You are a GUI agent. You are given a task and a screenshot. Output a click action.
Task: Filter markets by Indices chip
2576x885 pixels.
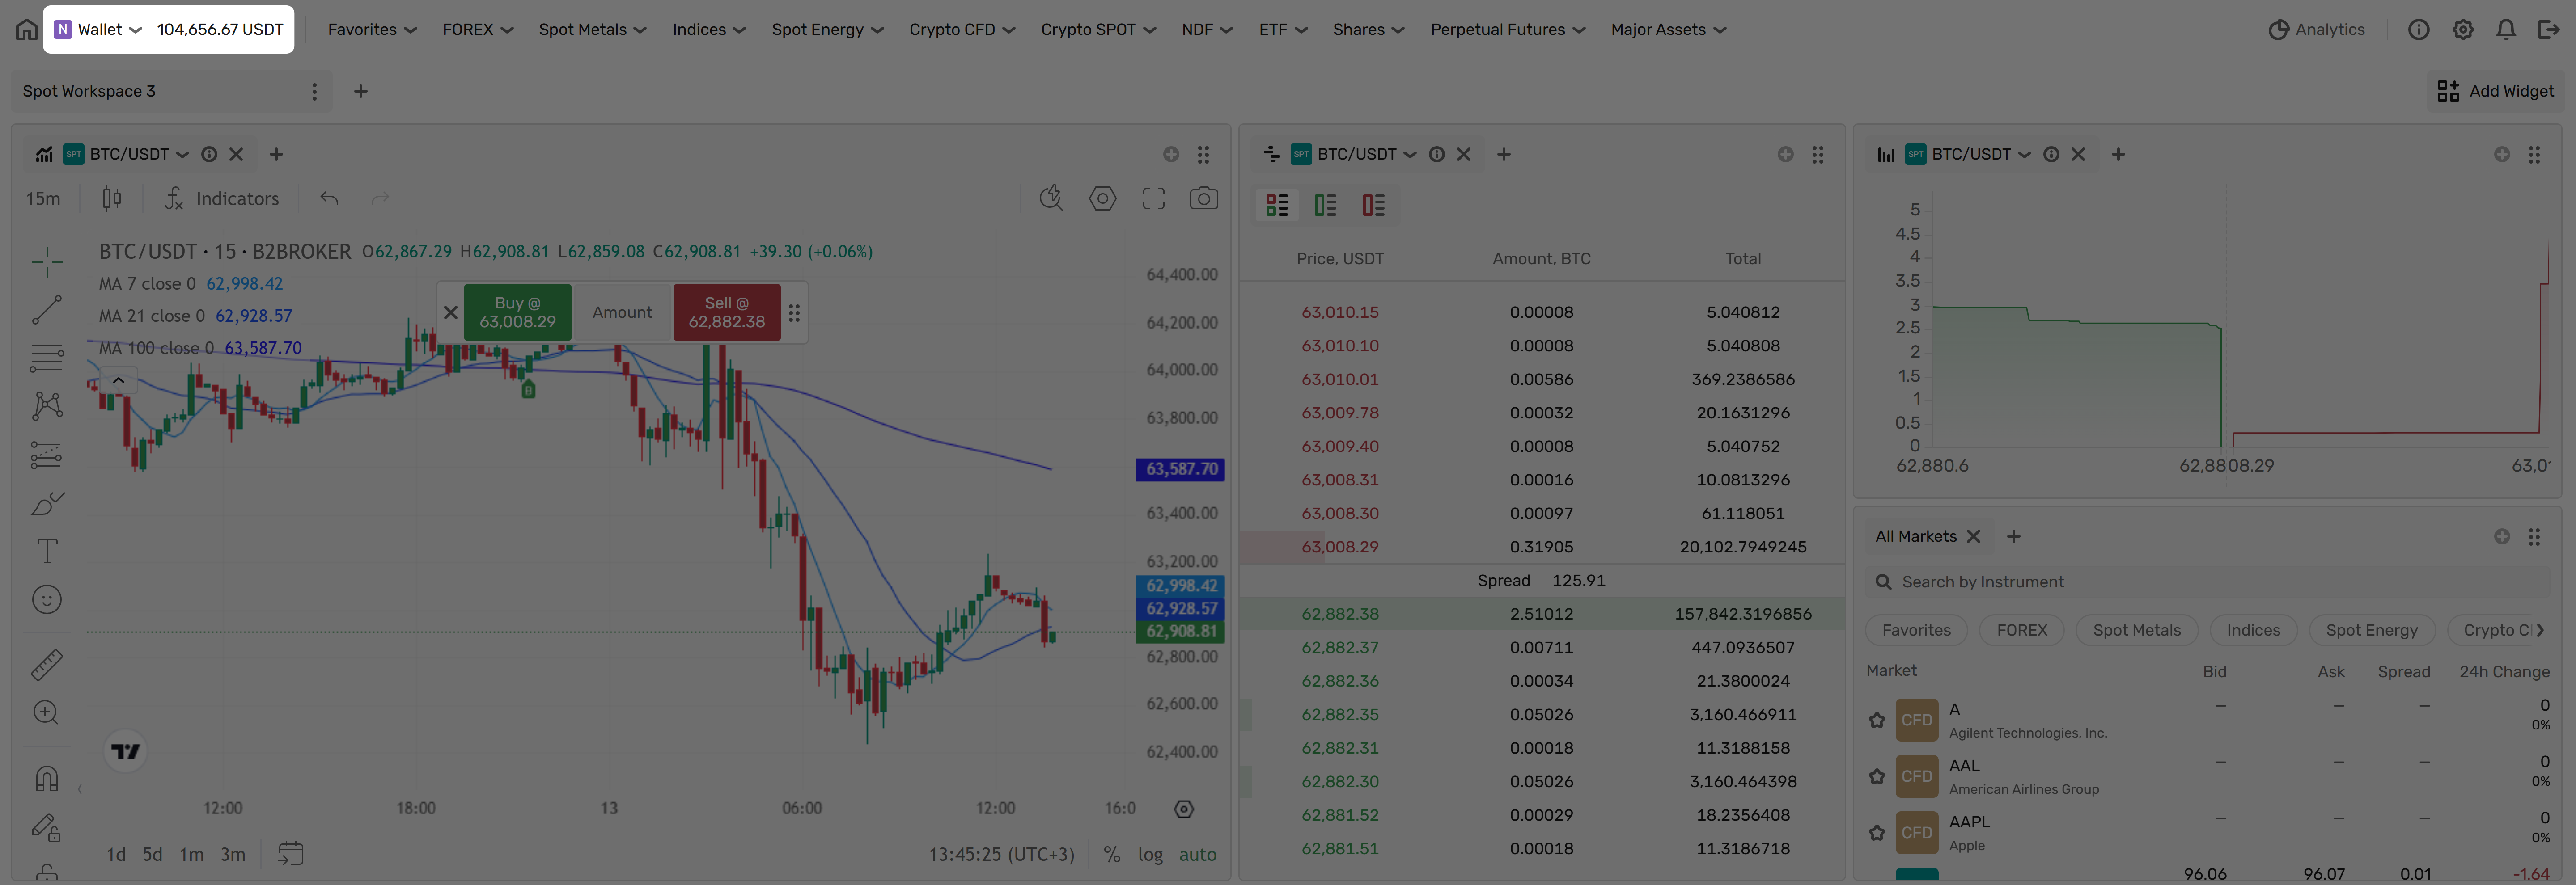2253,630
